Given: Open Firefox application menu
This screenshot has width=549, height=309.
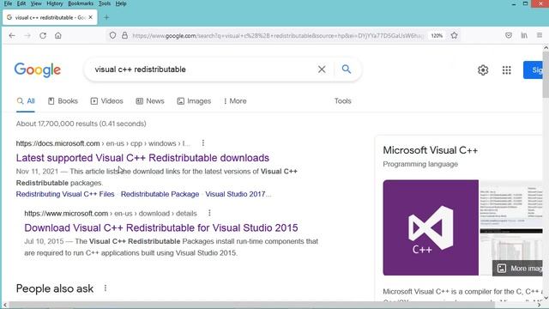Looking at the screenshot, I should pos(540,35).
